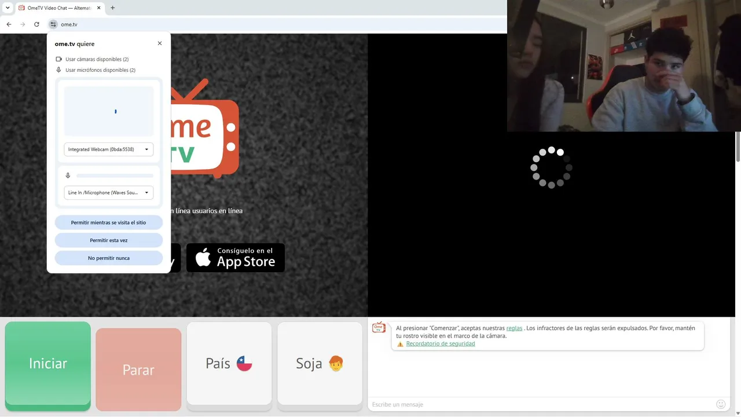Focus the ome.tv address bar
Screen dimensions: 741x417
point(278,24)
